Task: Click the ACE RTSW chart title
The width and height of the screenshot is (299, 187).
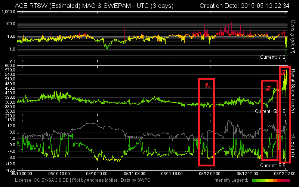Action: point(94,6)
